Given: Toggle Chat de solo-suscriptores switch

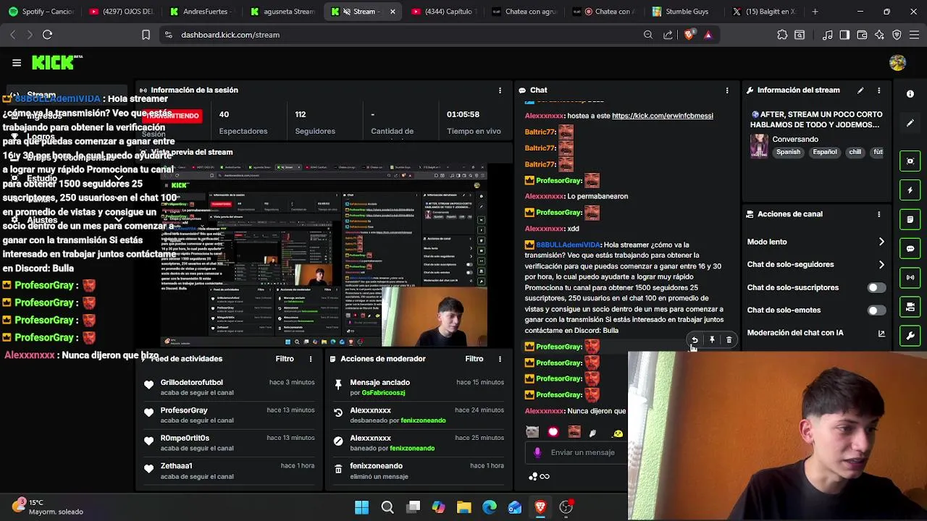Looking at the screenshot, I should tap(876, 287).
